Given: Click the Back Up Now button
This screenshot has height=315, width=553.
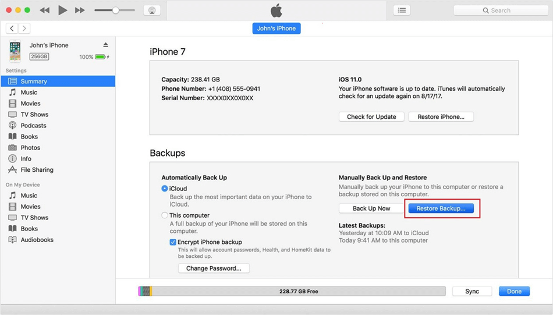Looking at the screenshot, I should 371,208.
